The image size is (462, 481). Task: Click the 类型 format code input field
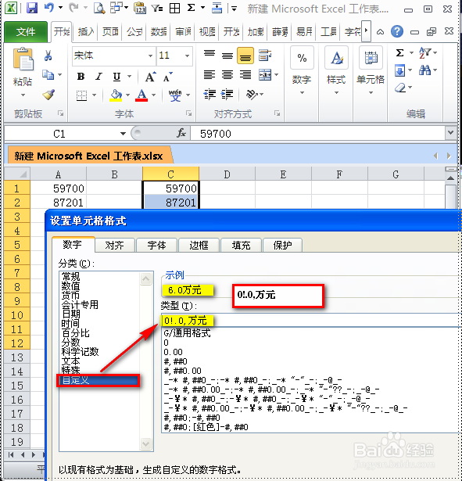(x=311, y=321)
